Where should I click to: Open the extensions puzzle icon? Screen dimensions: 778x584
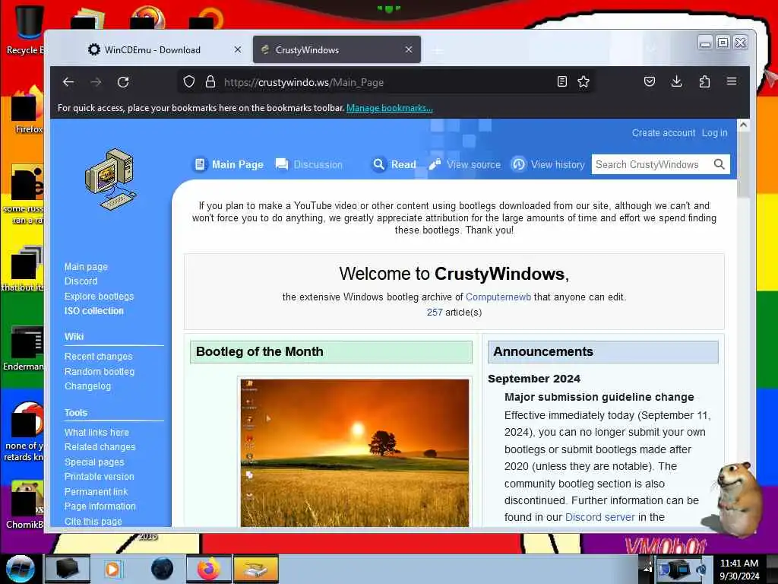point(704,81)
